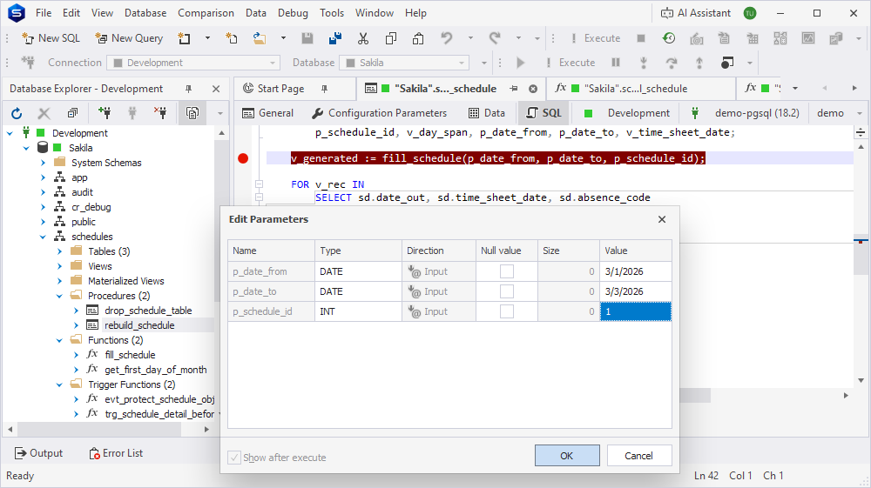The height and width of the screenshot is (488, 871).
Task: Toggle Null value checkbox for p_schedule_id
Action: pos(507,311)
